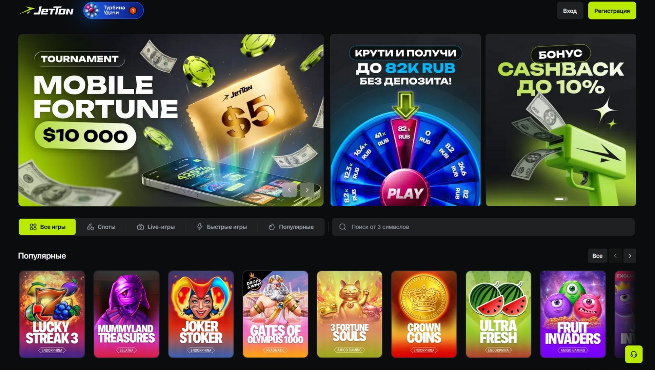Go to previous banner slide arrow
Viewport: 655px width, 370px height.
point(290,190)
